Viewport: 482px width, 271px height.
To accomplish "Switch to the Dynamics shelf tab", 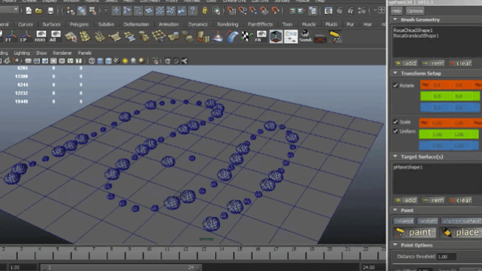I will 197,24.
